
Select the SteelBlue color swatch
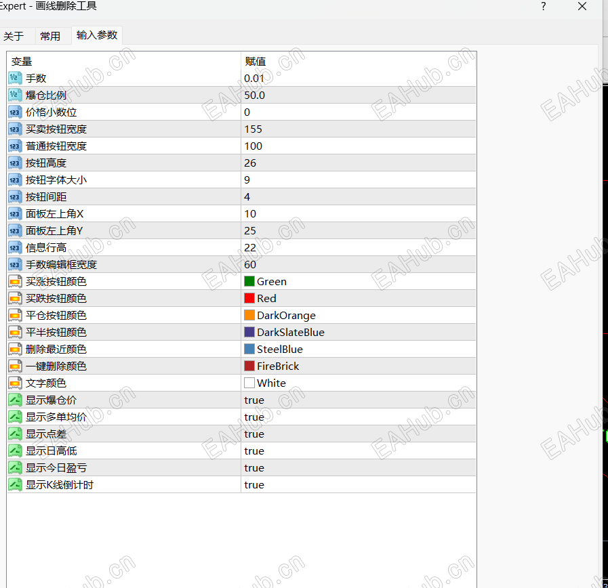249,350
